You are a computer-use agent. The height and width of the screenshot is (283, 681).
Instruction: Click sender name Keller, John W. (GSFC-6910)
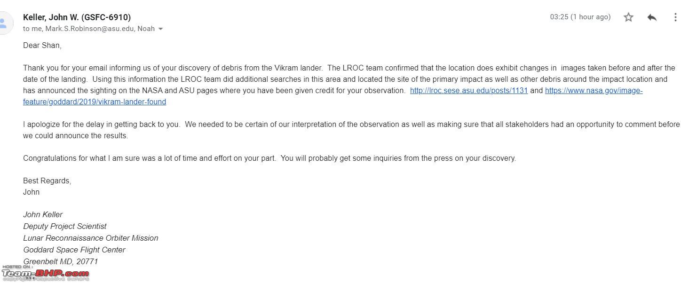[x=77, y=17]
